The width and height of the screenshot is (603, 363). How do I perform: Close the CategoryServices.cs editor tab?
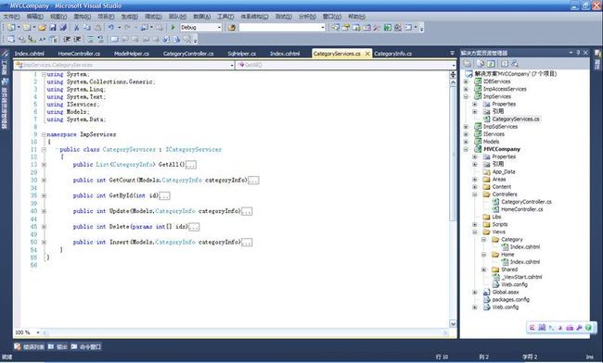[x=367, y=54]
